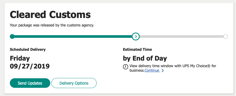Click the by End of Day text
This screenshot has height=96, width=236.
[x=145, y=58]
